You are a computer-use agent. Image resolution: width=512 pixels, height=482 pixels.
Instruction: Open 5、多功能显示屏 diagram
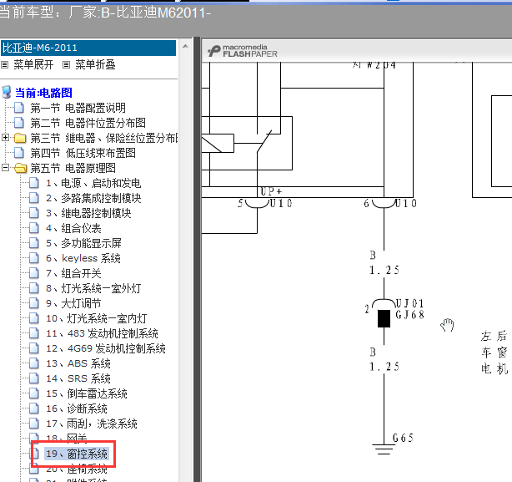tap(83, 243)
